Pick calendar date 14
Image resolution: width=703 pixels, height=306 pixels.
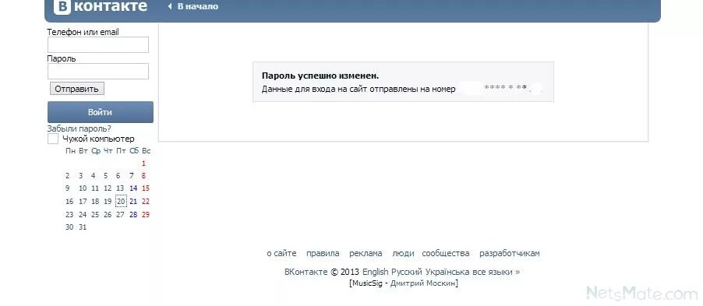(x=133, y=188)
